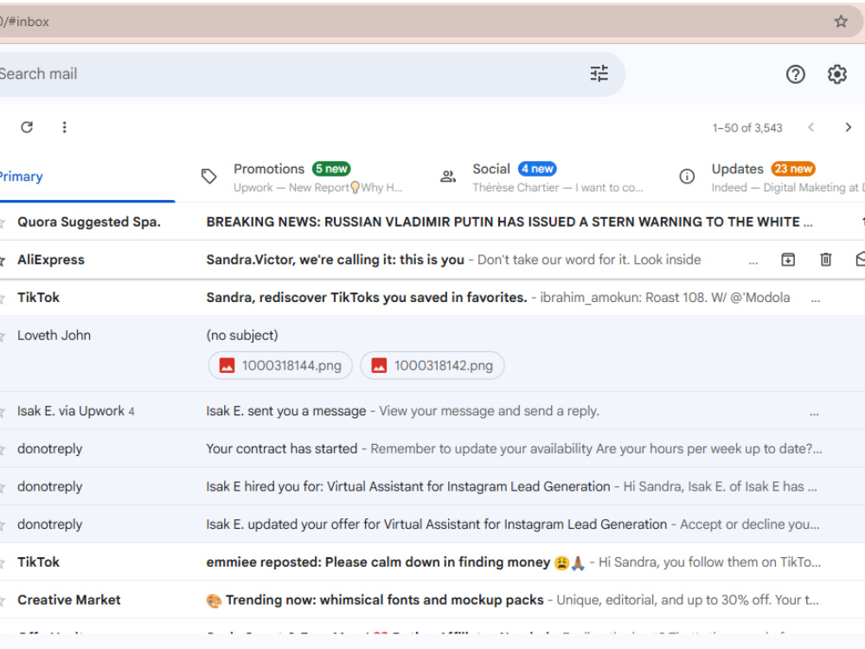Image resolution: width=865 pixels, height=649 pixels.
Task: Click sender name AliExpress
Action: (x=51, y=260)
